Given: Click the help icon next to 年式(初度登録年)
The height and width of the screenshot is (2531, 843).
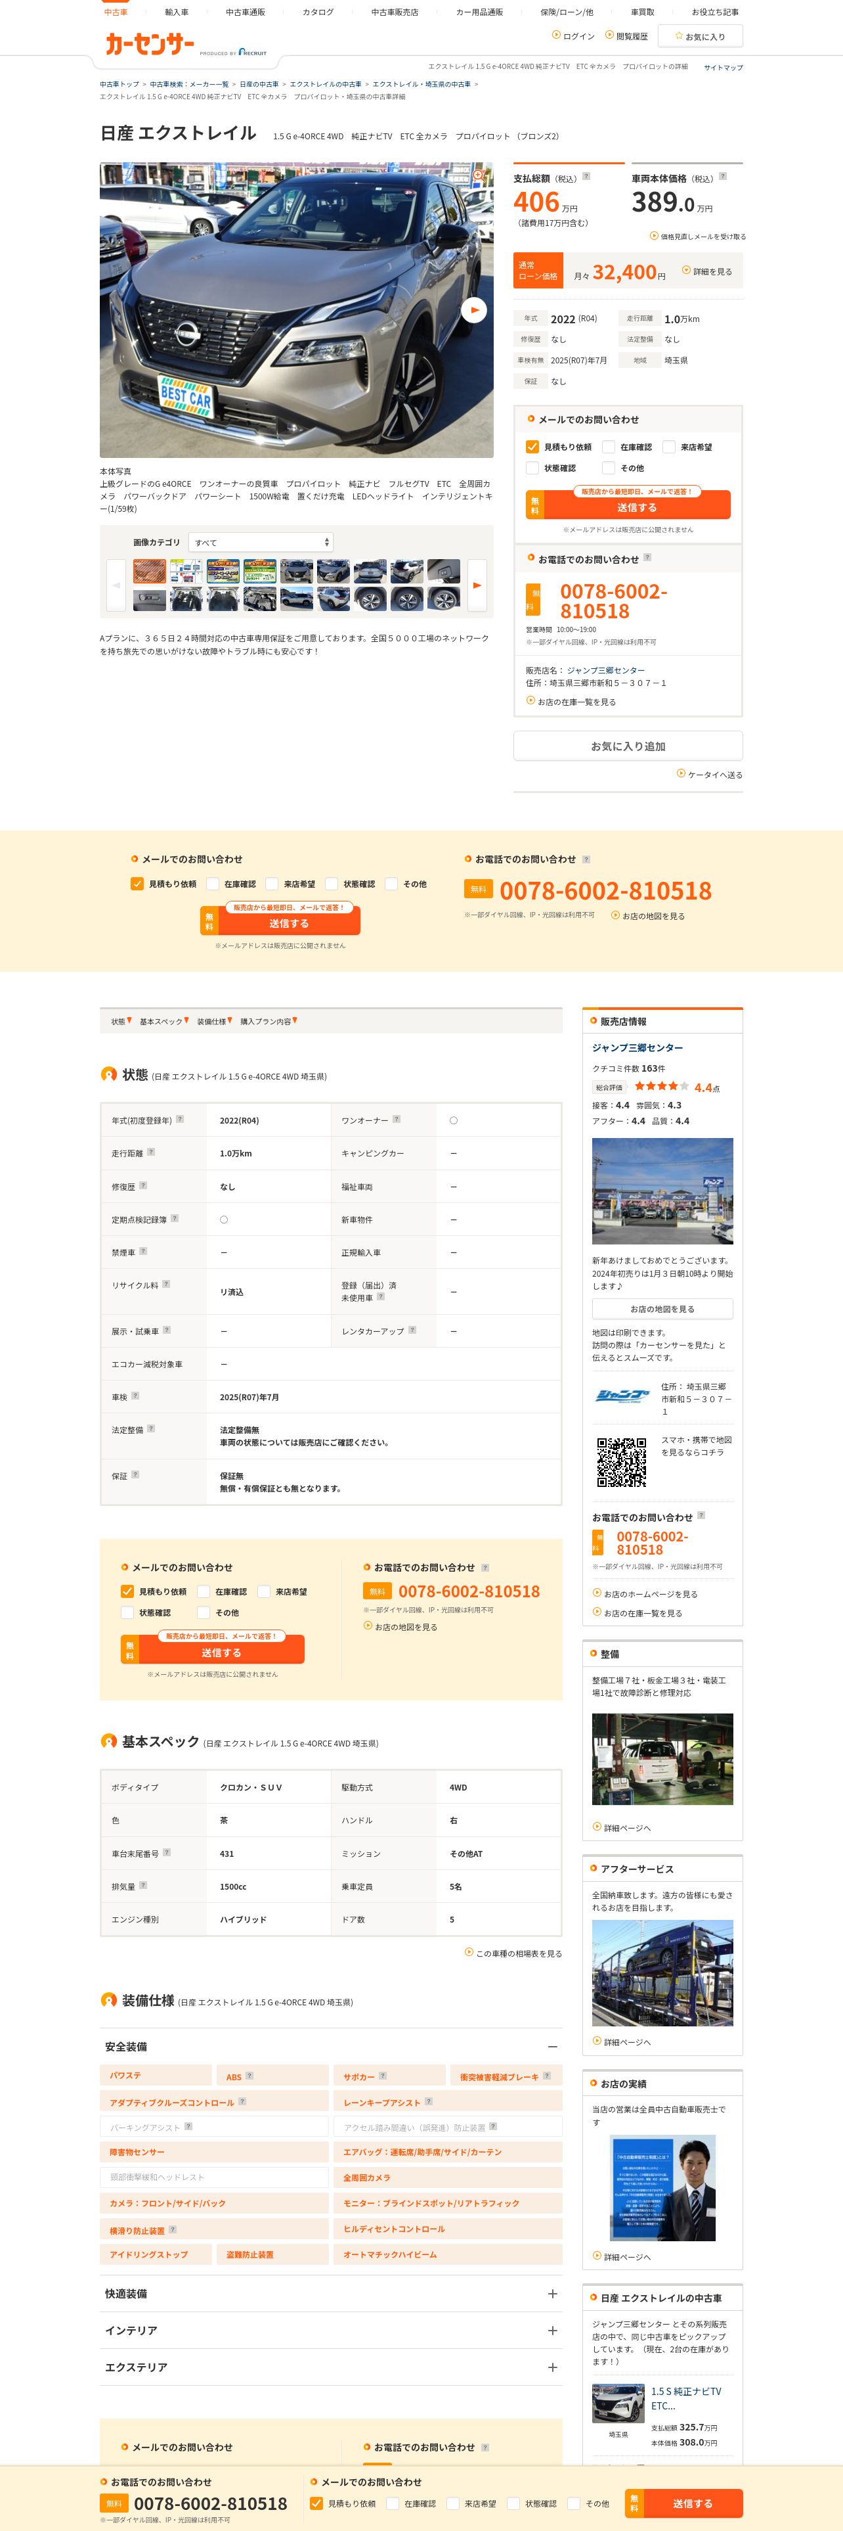Looking at the screenshot, I should click(x=180, y=1119).
